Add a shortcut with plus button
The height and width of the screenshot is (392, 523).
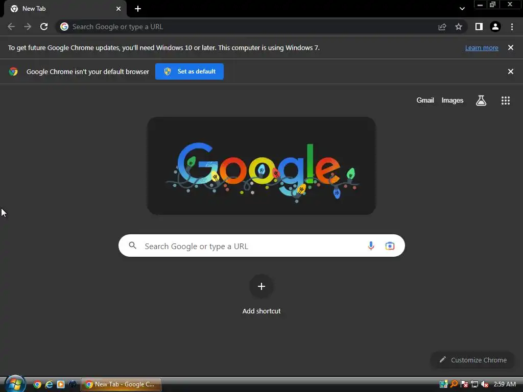[x=261, y=286]
